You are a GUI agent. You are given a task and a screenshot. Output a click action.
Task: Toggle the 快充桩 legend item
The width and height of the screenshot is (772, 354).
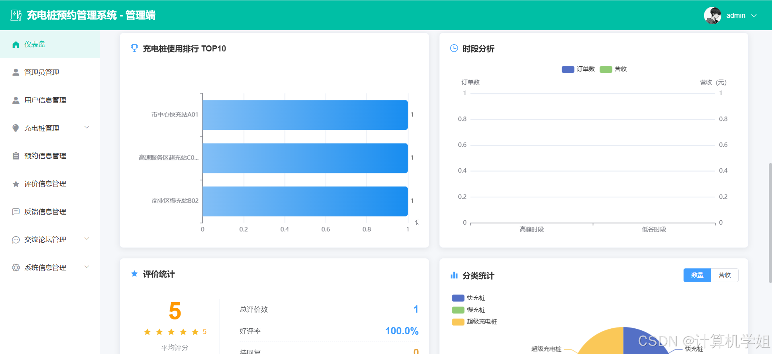point(468,298)
